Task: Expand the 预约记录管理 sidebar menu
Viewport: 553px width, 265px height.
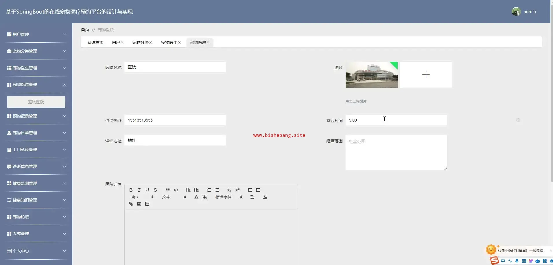Action: pos(36,116)
